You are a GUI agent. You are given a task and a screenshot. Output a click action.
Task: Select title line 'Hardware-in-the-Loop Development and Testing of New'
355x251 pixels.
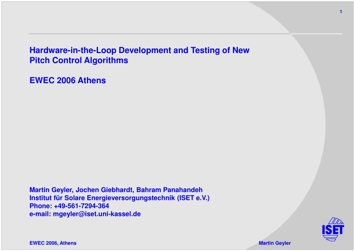tap(139, 50)
